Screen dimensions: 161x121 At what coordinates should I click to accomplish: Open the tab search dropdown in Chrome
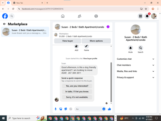3,3
